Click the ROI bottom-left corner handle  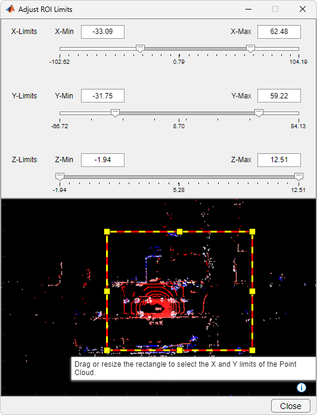(107, 351)
